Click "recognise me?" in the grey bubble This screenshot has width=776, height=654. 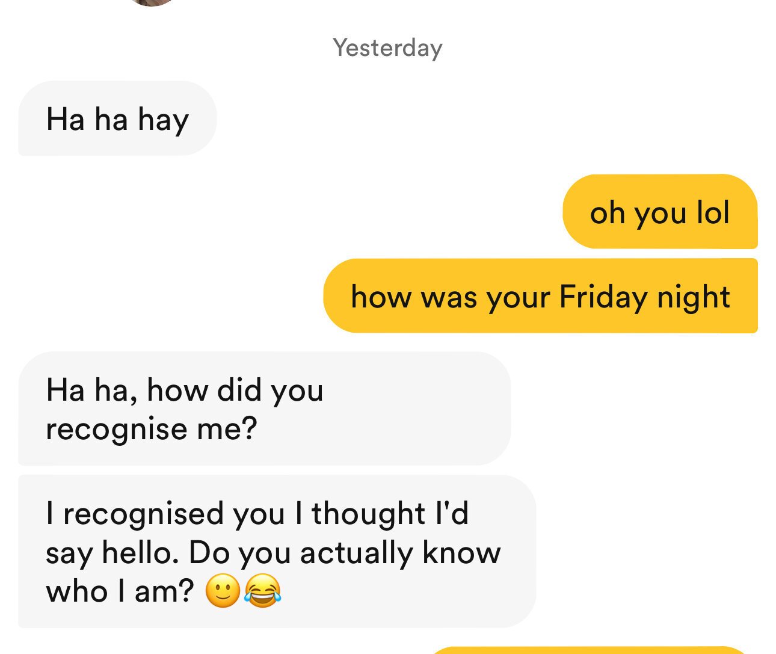152,428
